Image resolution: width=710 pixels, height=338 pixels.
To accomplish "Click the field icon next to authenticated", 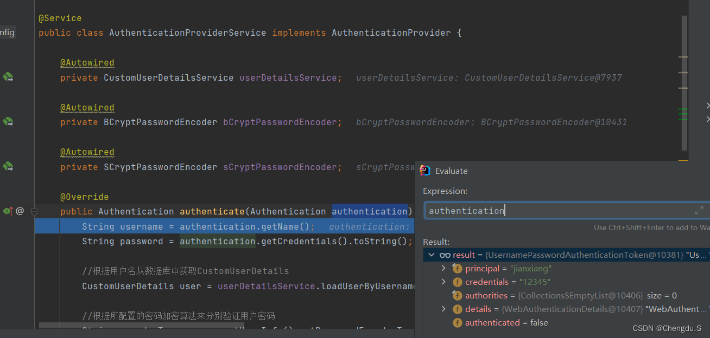I will [457, 323].
